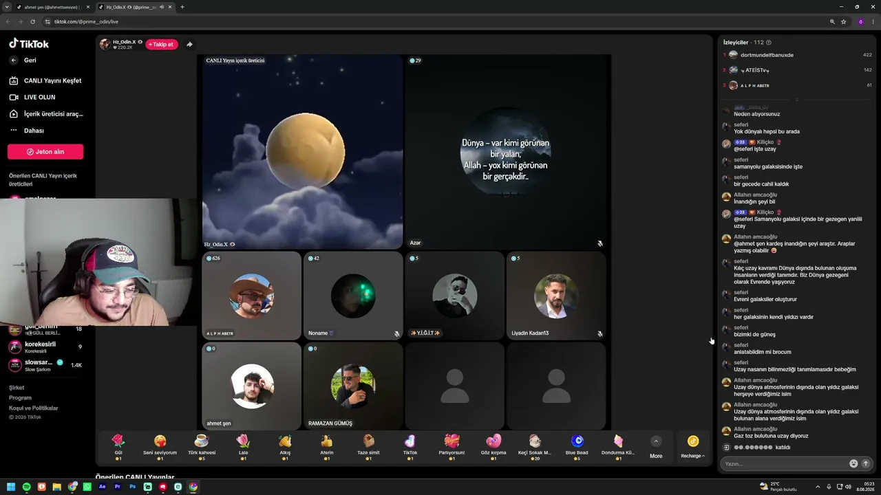Open the taskbar clock and date
The height and width of the screenshot is (495, 881).
[x=866, y=487]
